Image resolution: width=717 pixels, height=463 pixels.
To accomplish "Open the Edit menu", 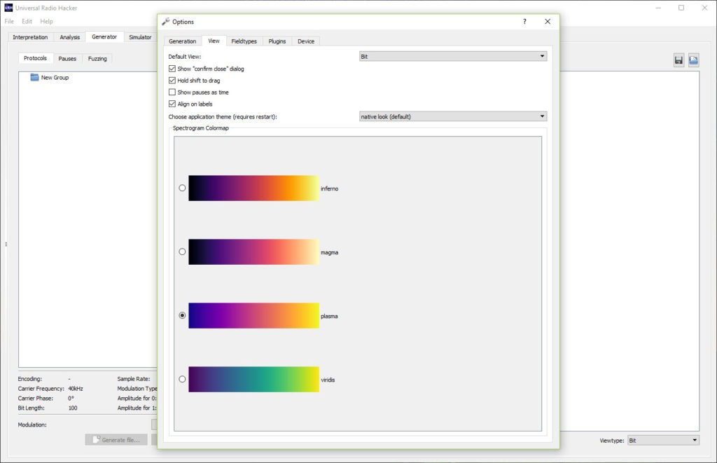I will 27,21.
